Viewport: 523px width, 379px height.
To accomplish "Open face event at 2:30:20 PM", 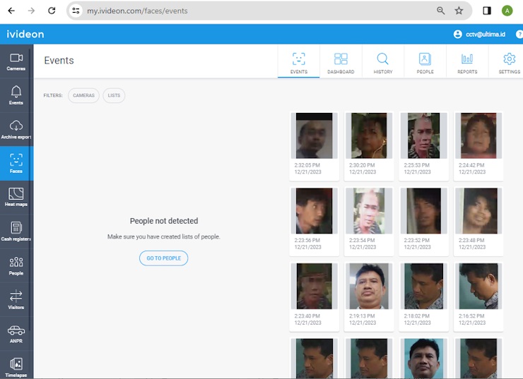I will (369, 146).
